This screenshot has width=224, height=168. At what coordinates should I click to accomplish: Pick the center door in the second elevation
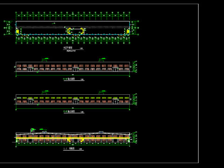76,102
